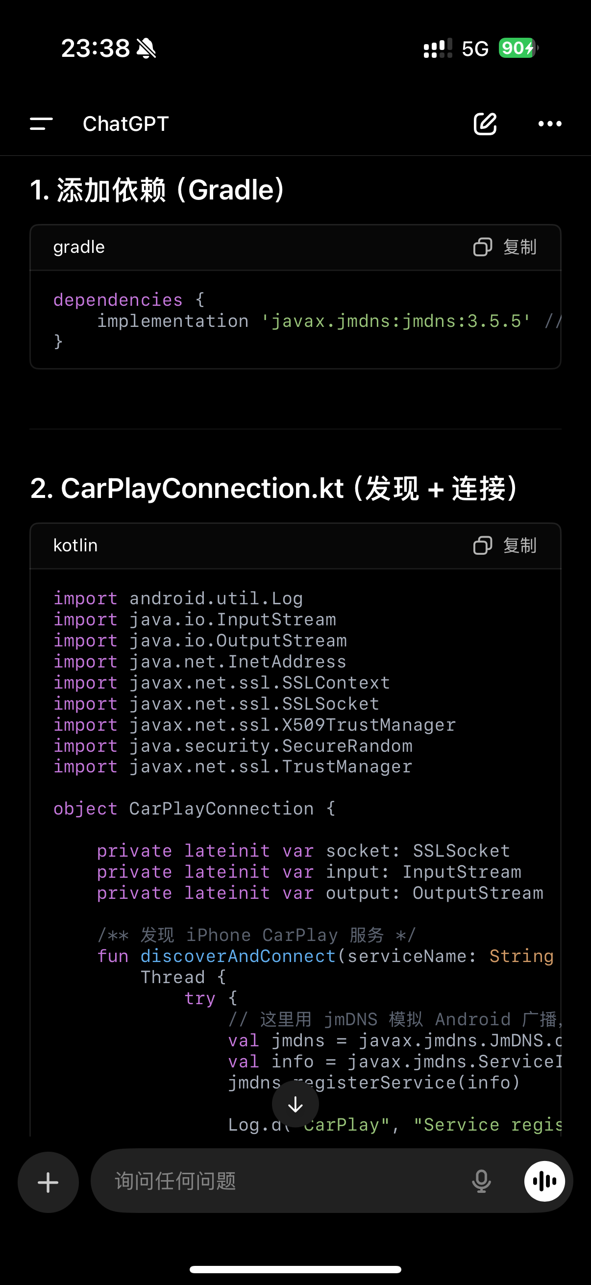Tap the battery indicator in status bar
591x1285 pixels.
pos(518,49)
